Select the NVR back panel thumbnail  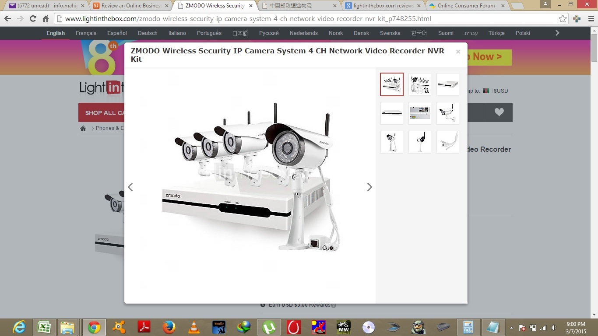click(x=420, y=113)
